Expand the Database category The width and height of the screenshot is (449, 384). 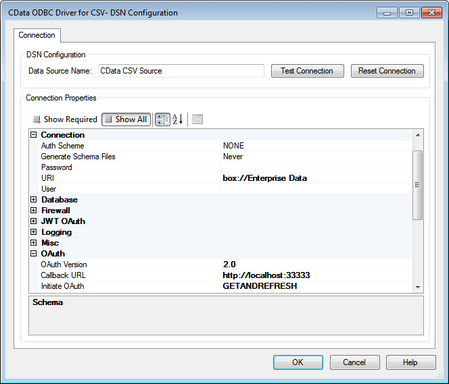pyautogui.click(x=34, y=200)
